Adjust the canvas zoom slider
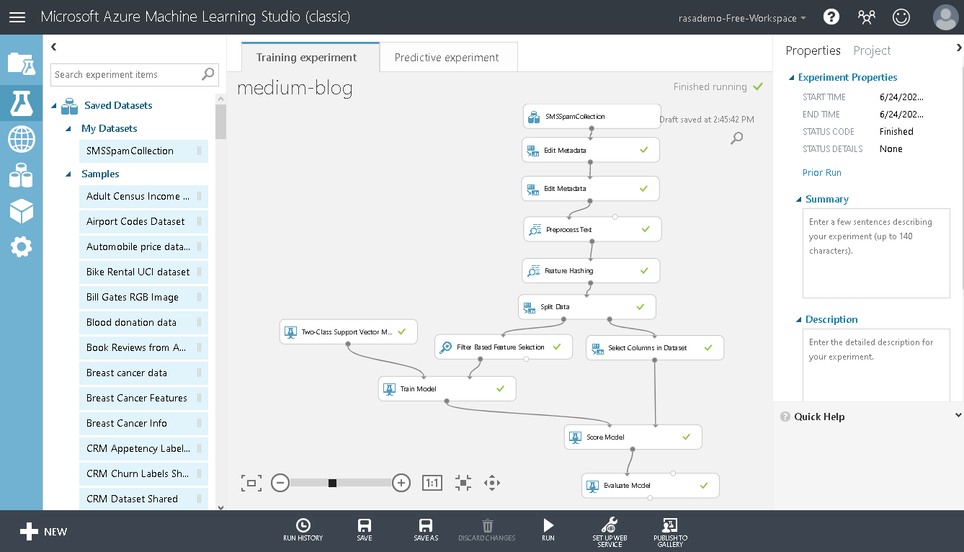964x552 pixels. click(332, 483)
